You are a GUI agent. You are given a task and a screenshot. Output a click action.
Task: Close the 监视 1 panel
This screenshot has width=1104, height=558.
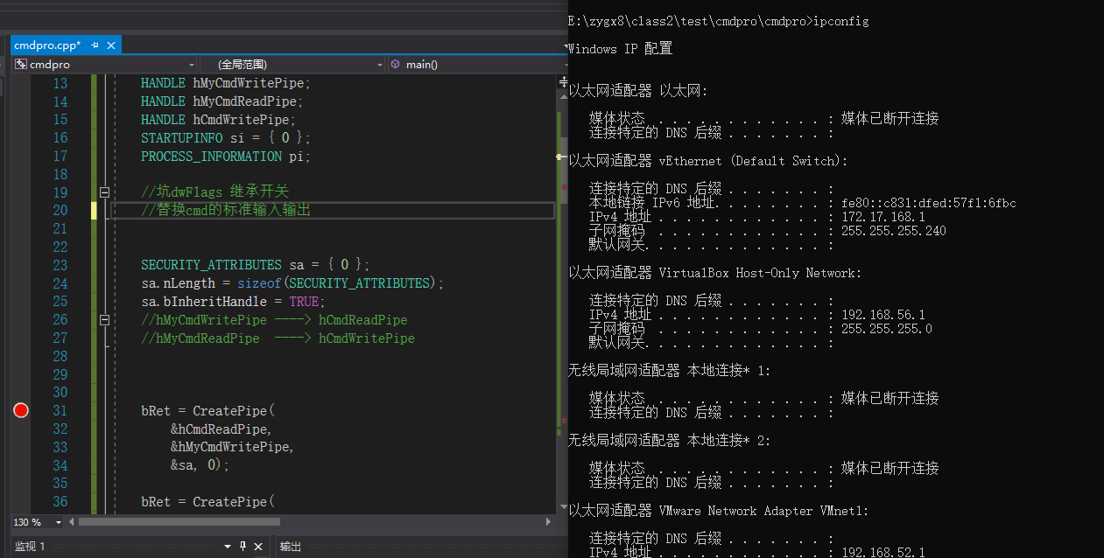point(258,547)
